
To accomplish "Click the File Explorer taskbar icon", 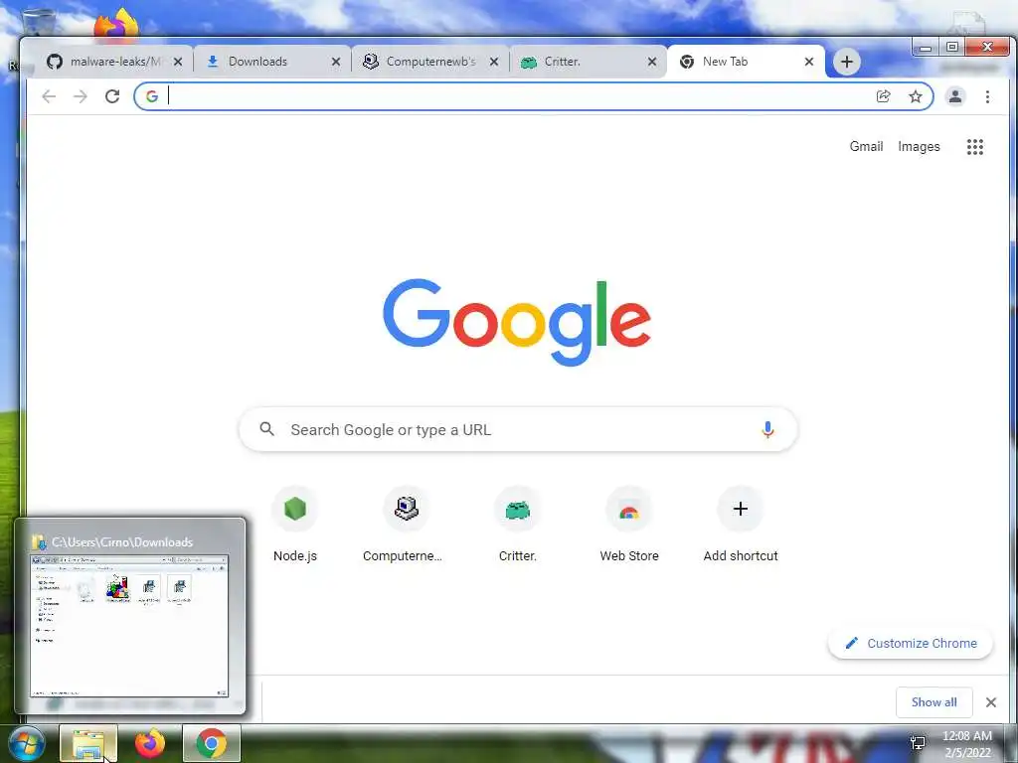I will 88,743.
